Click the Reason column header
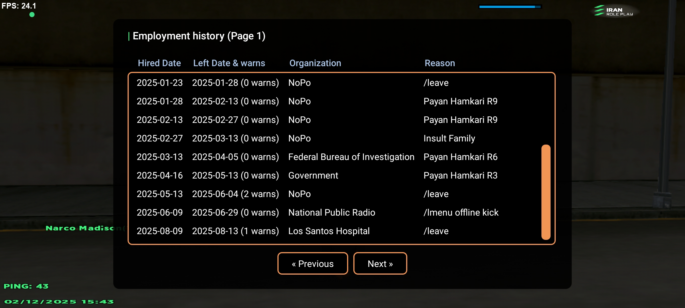The image size is (685, 308). pos(440,63)
